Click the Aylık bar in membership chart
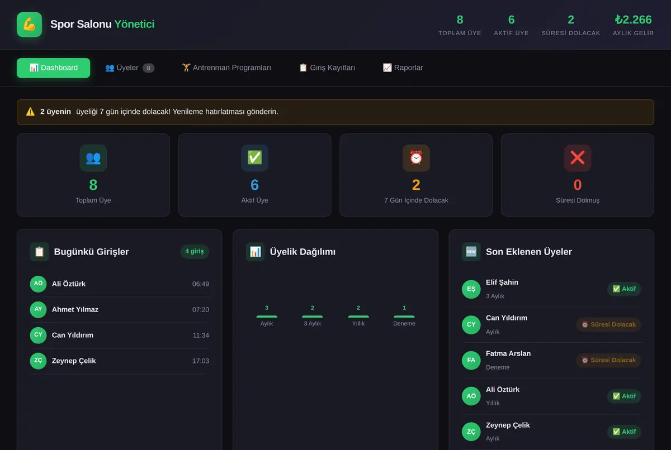Viewport: 671px width, 450px height. [267, 317]
